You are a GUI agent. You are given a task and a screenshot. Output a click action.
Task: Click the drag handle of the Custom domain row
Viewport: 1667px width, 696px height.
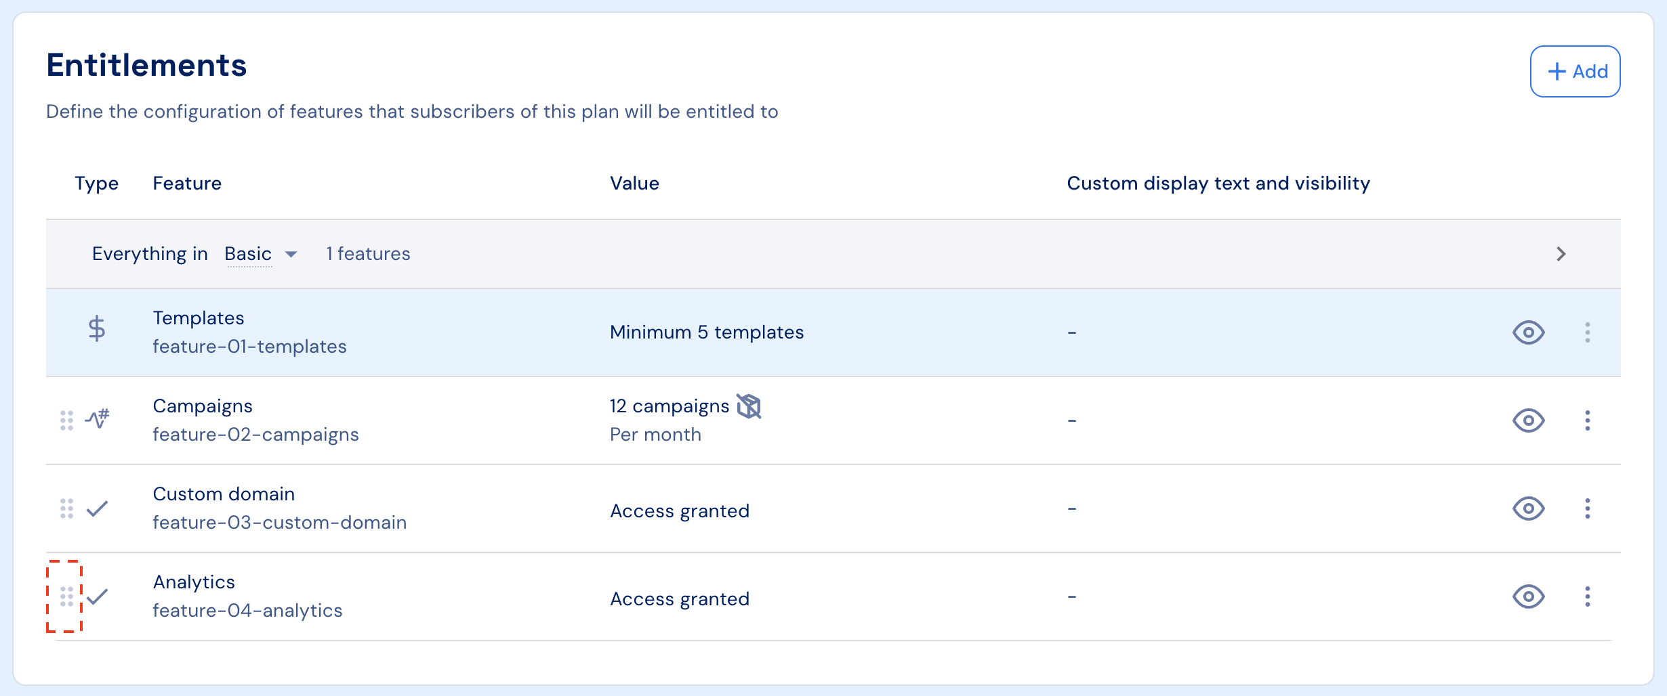(x=66, y=508)
